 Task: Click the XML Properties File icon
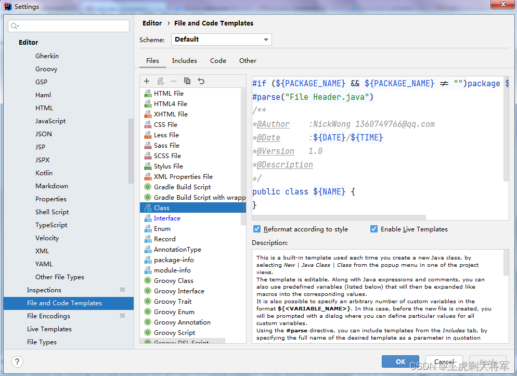[148, 177]
